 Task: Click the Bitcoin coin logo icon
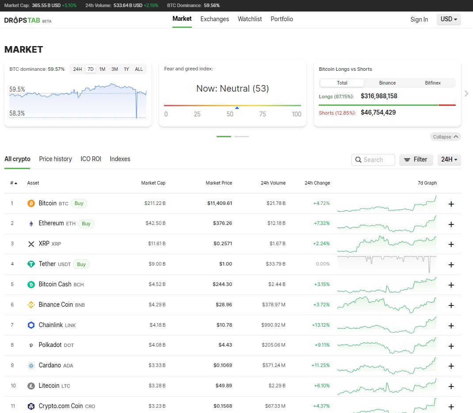31,203
